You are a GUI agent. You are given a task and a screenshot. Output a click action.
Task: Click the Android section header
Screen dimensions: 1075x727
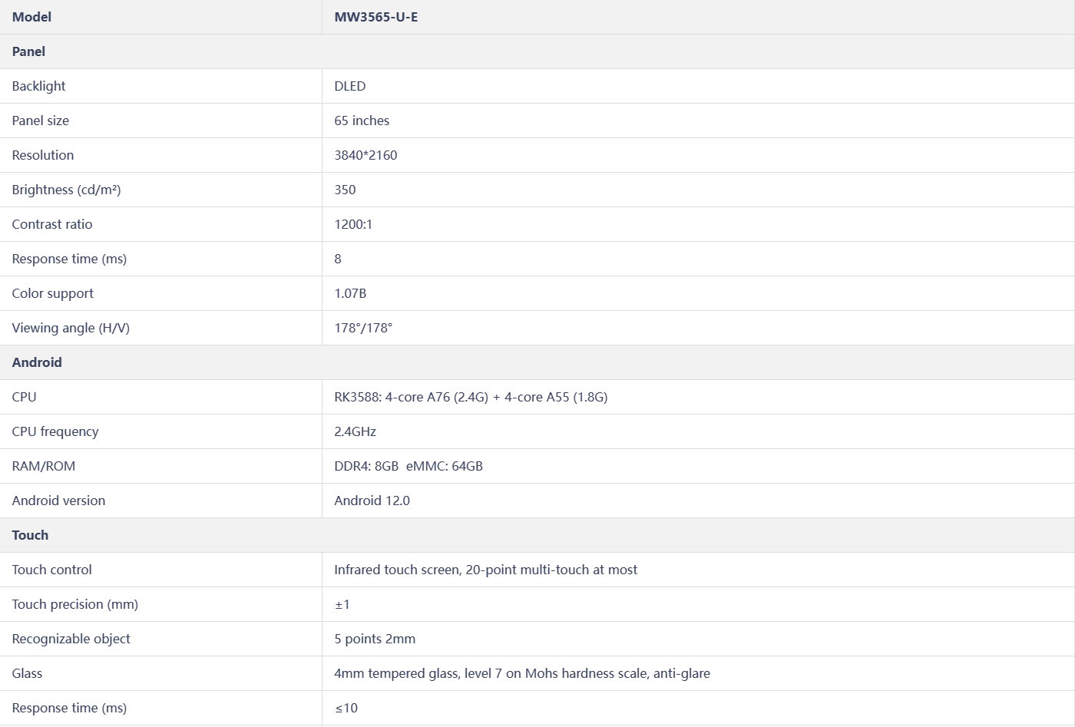(x=37, y=362)
